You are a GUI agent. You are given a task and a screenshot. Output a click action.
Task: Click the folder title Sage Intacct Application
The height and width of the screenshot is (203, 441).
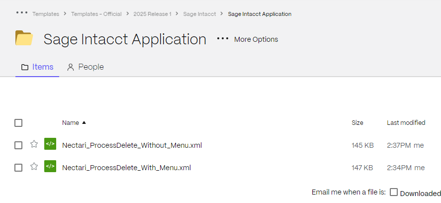pos(125,39)
